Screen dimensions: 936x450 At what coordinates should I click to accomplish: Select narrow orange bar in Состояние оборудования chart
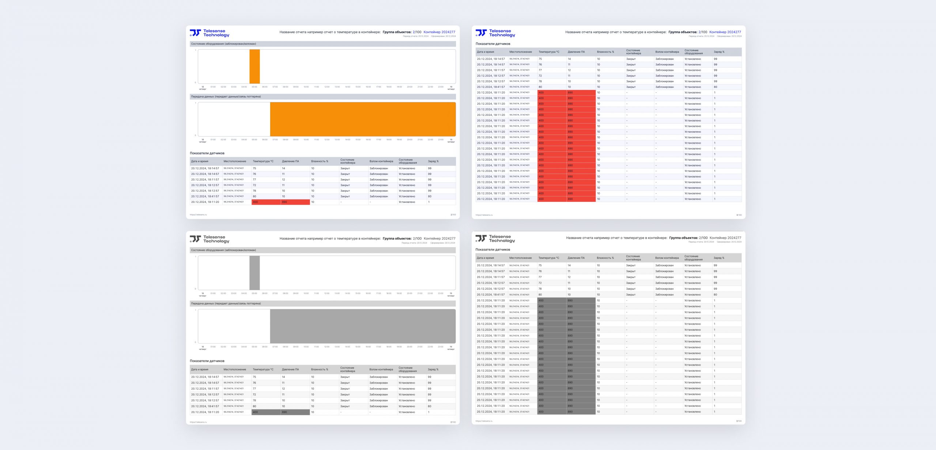(x=254, y=67)
